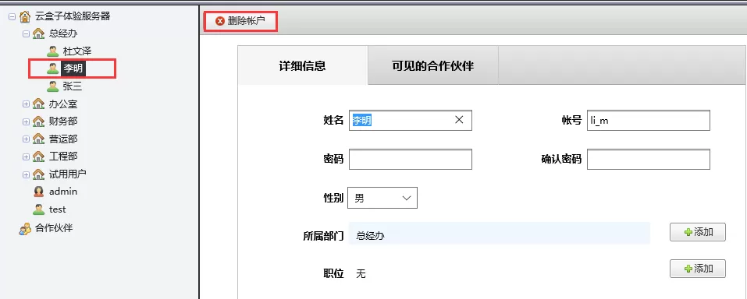Viewport: 747px width, 299px height.
Task: Click the house icon beside 财务部
Action: click(x=38, y=121)
